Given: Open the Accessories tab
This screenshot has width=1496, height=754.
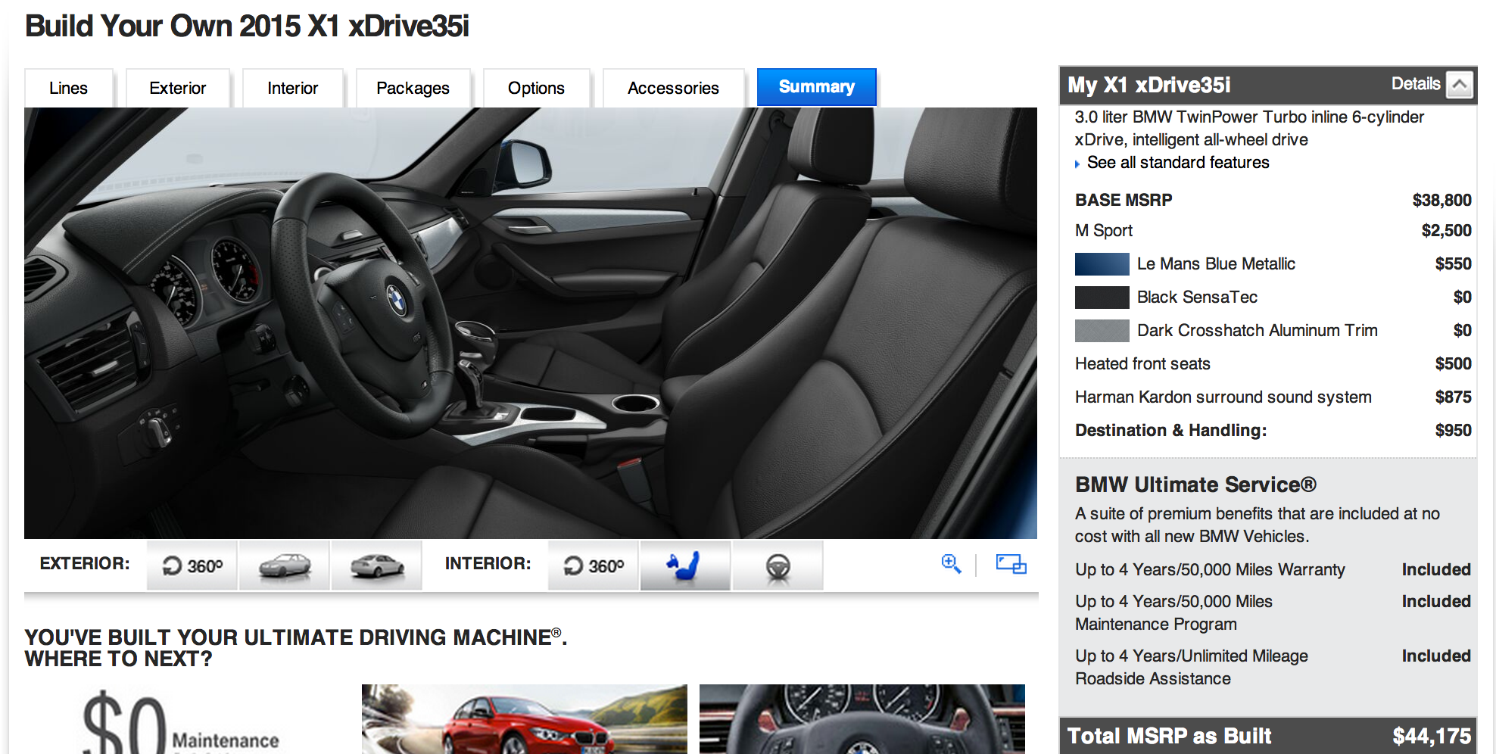Looking at the screenshot, I should [x=673, y=88].
